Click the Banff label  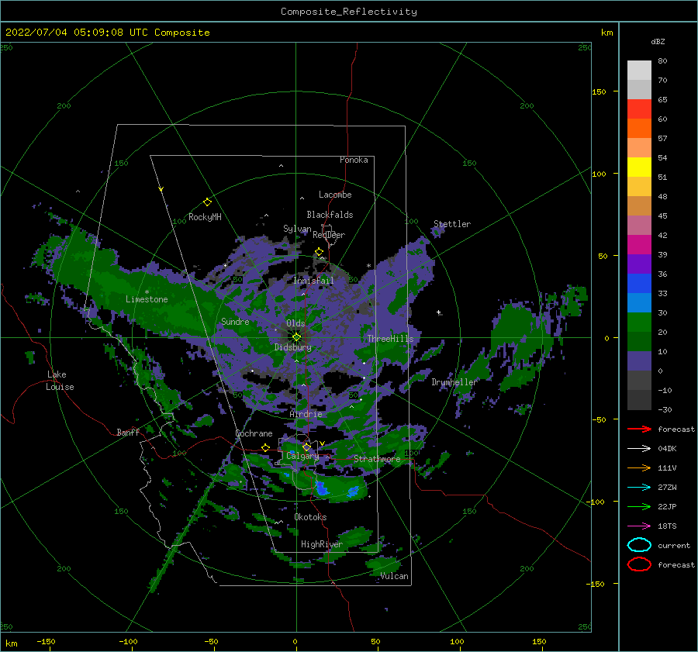point(128,432)
